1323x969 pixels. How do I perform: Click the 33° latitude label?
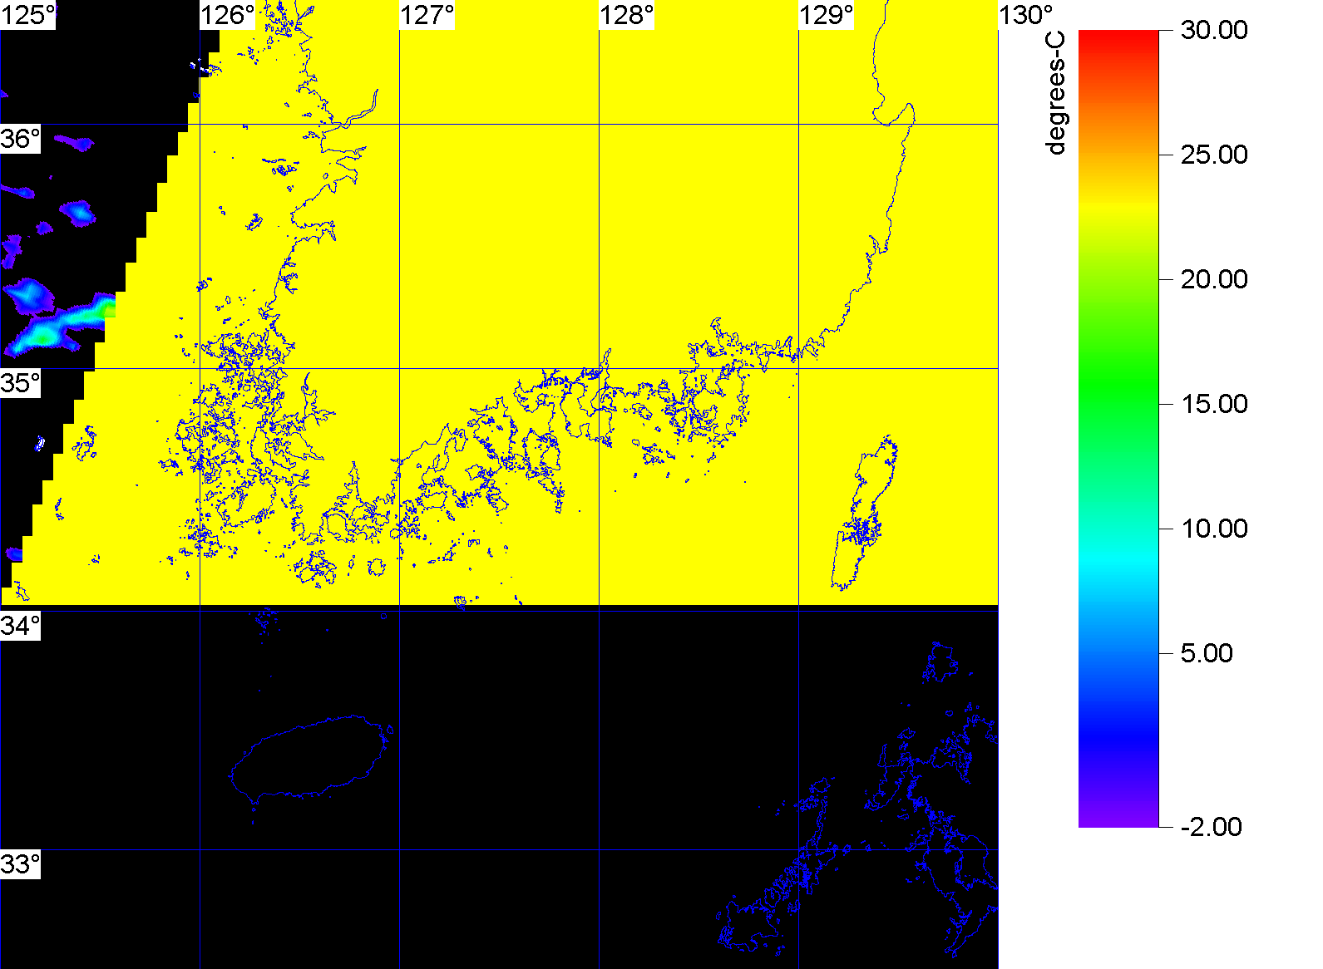click(20, 864)
